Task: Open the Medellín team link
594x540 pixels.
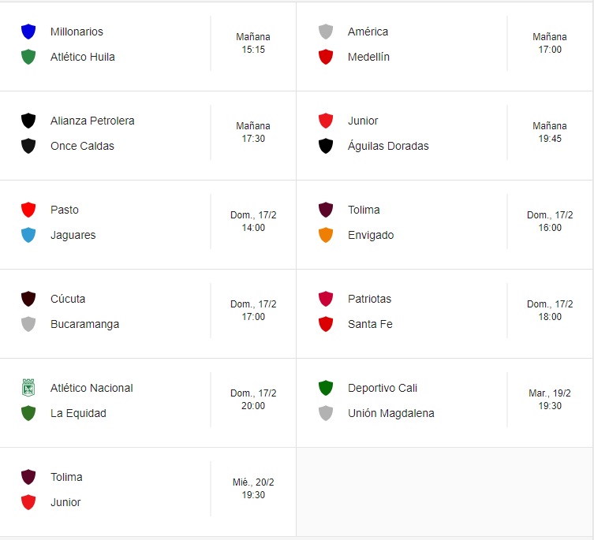Action: (368, 57)
